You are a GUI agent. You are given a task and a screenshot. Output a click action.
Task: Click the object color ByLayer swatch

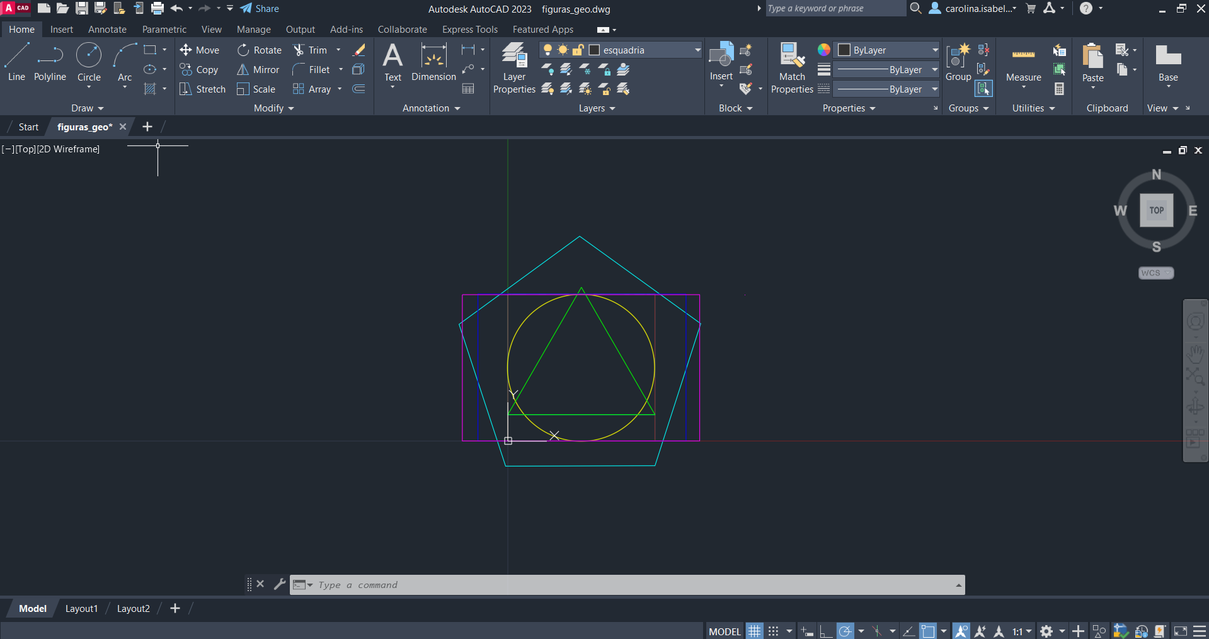[845, 50]
